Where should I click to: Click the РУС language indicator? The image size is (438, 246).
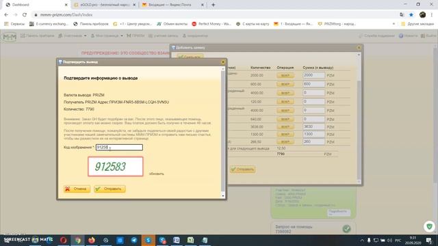coord(398,240)
